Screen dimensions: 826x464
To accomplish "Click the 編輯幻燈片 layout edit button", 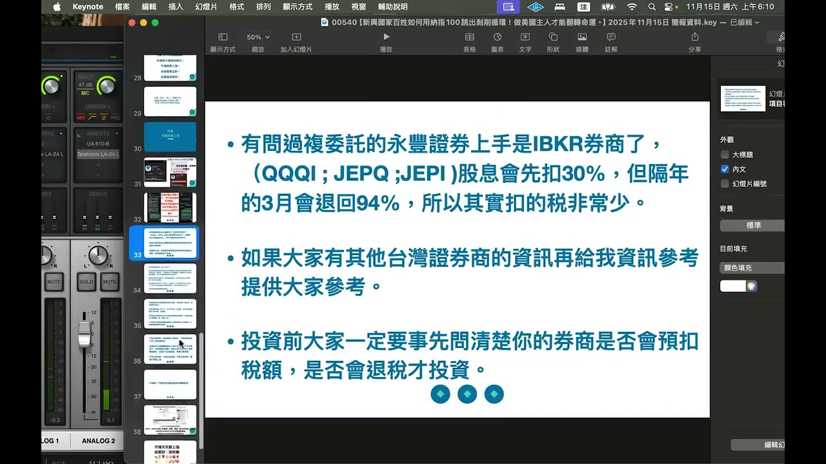I will coord(758,445).
